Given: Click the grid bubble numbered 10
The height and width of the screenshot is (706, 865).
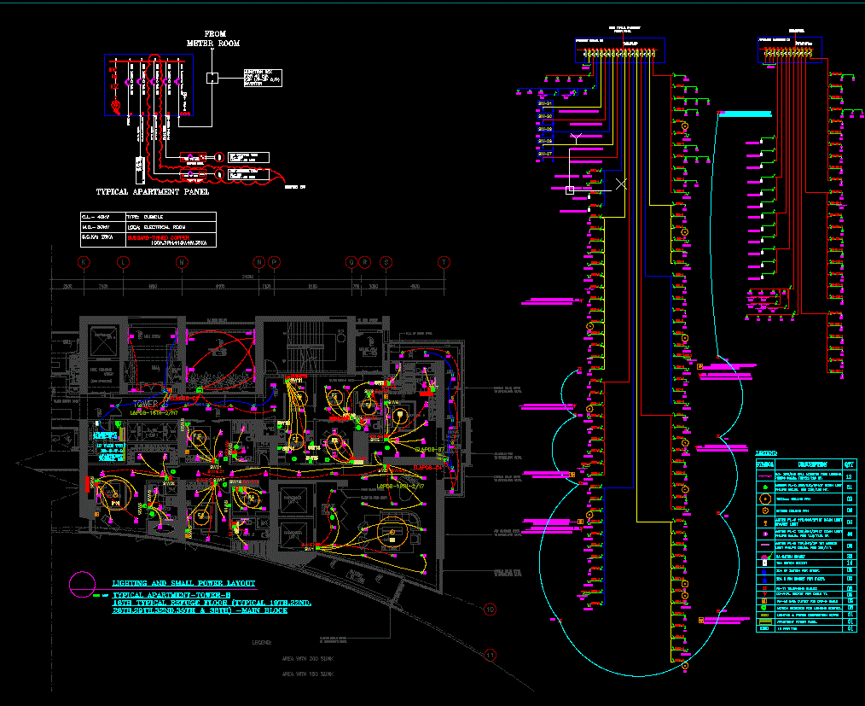Looking at the screenshot, I should (x=490, y=610).
